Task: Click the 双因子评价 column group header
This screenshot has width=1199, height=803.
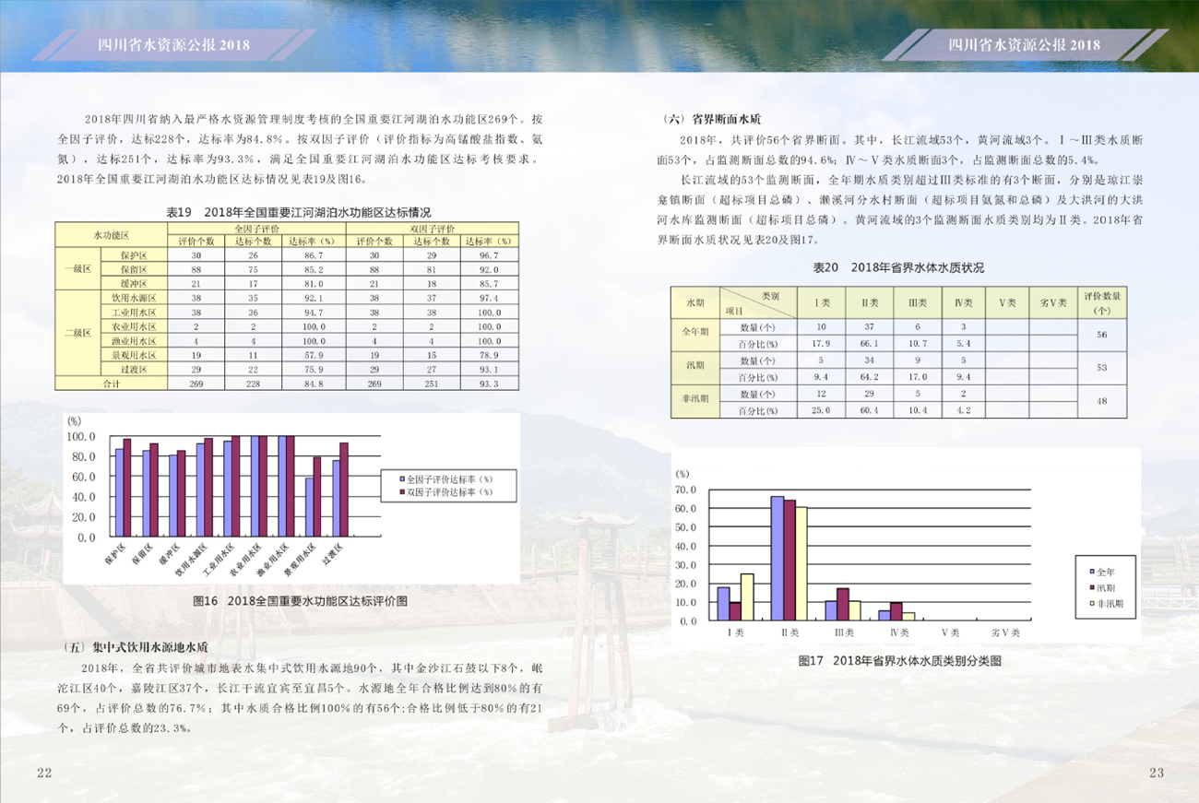Action: click(434, 229)
